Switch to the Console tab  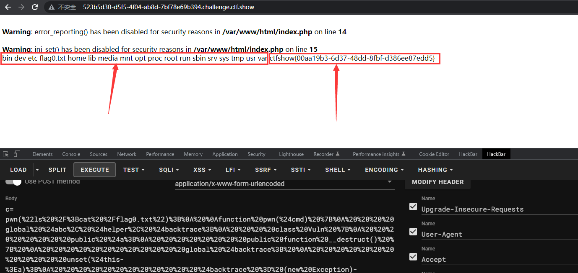pos(71,154)
